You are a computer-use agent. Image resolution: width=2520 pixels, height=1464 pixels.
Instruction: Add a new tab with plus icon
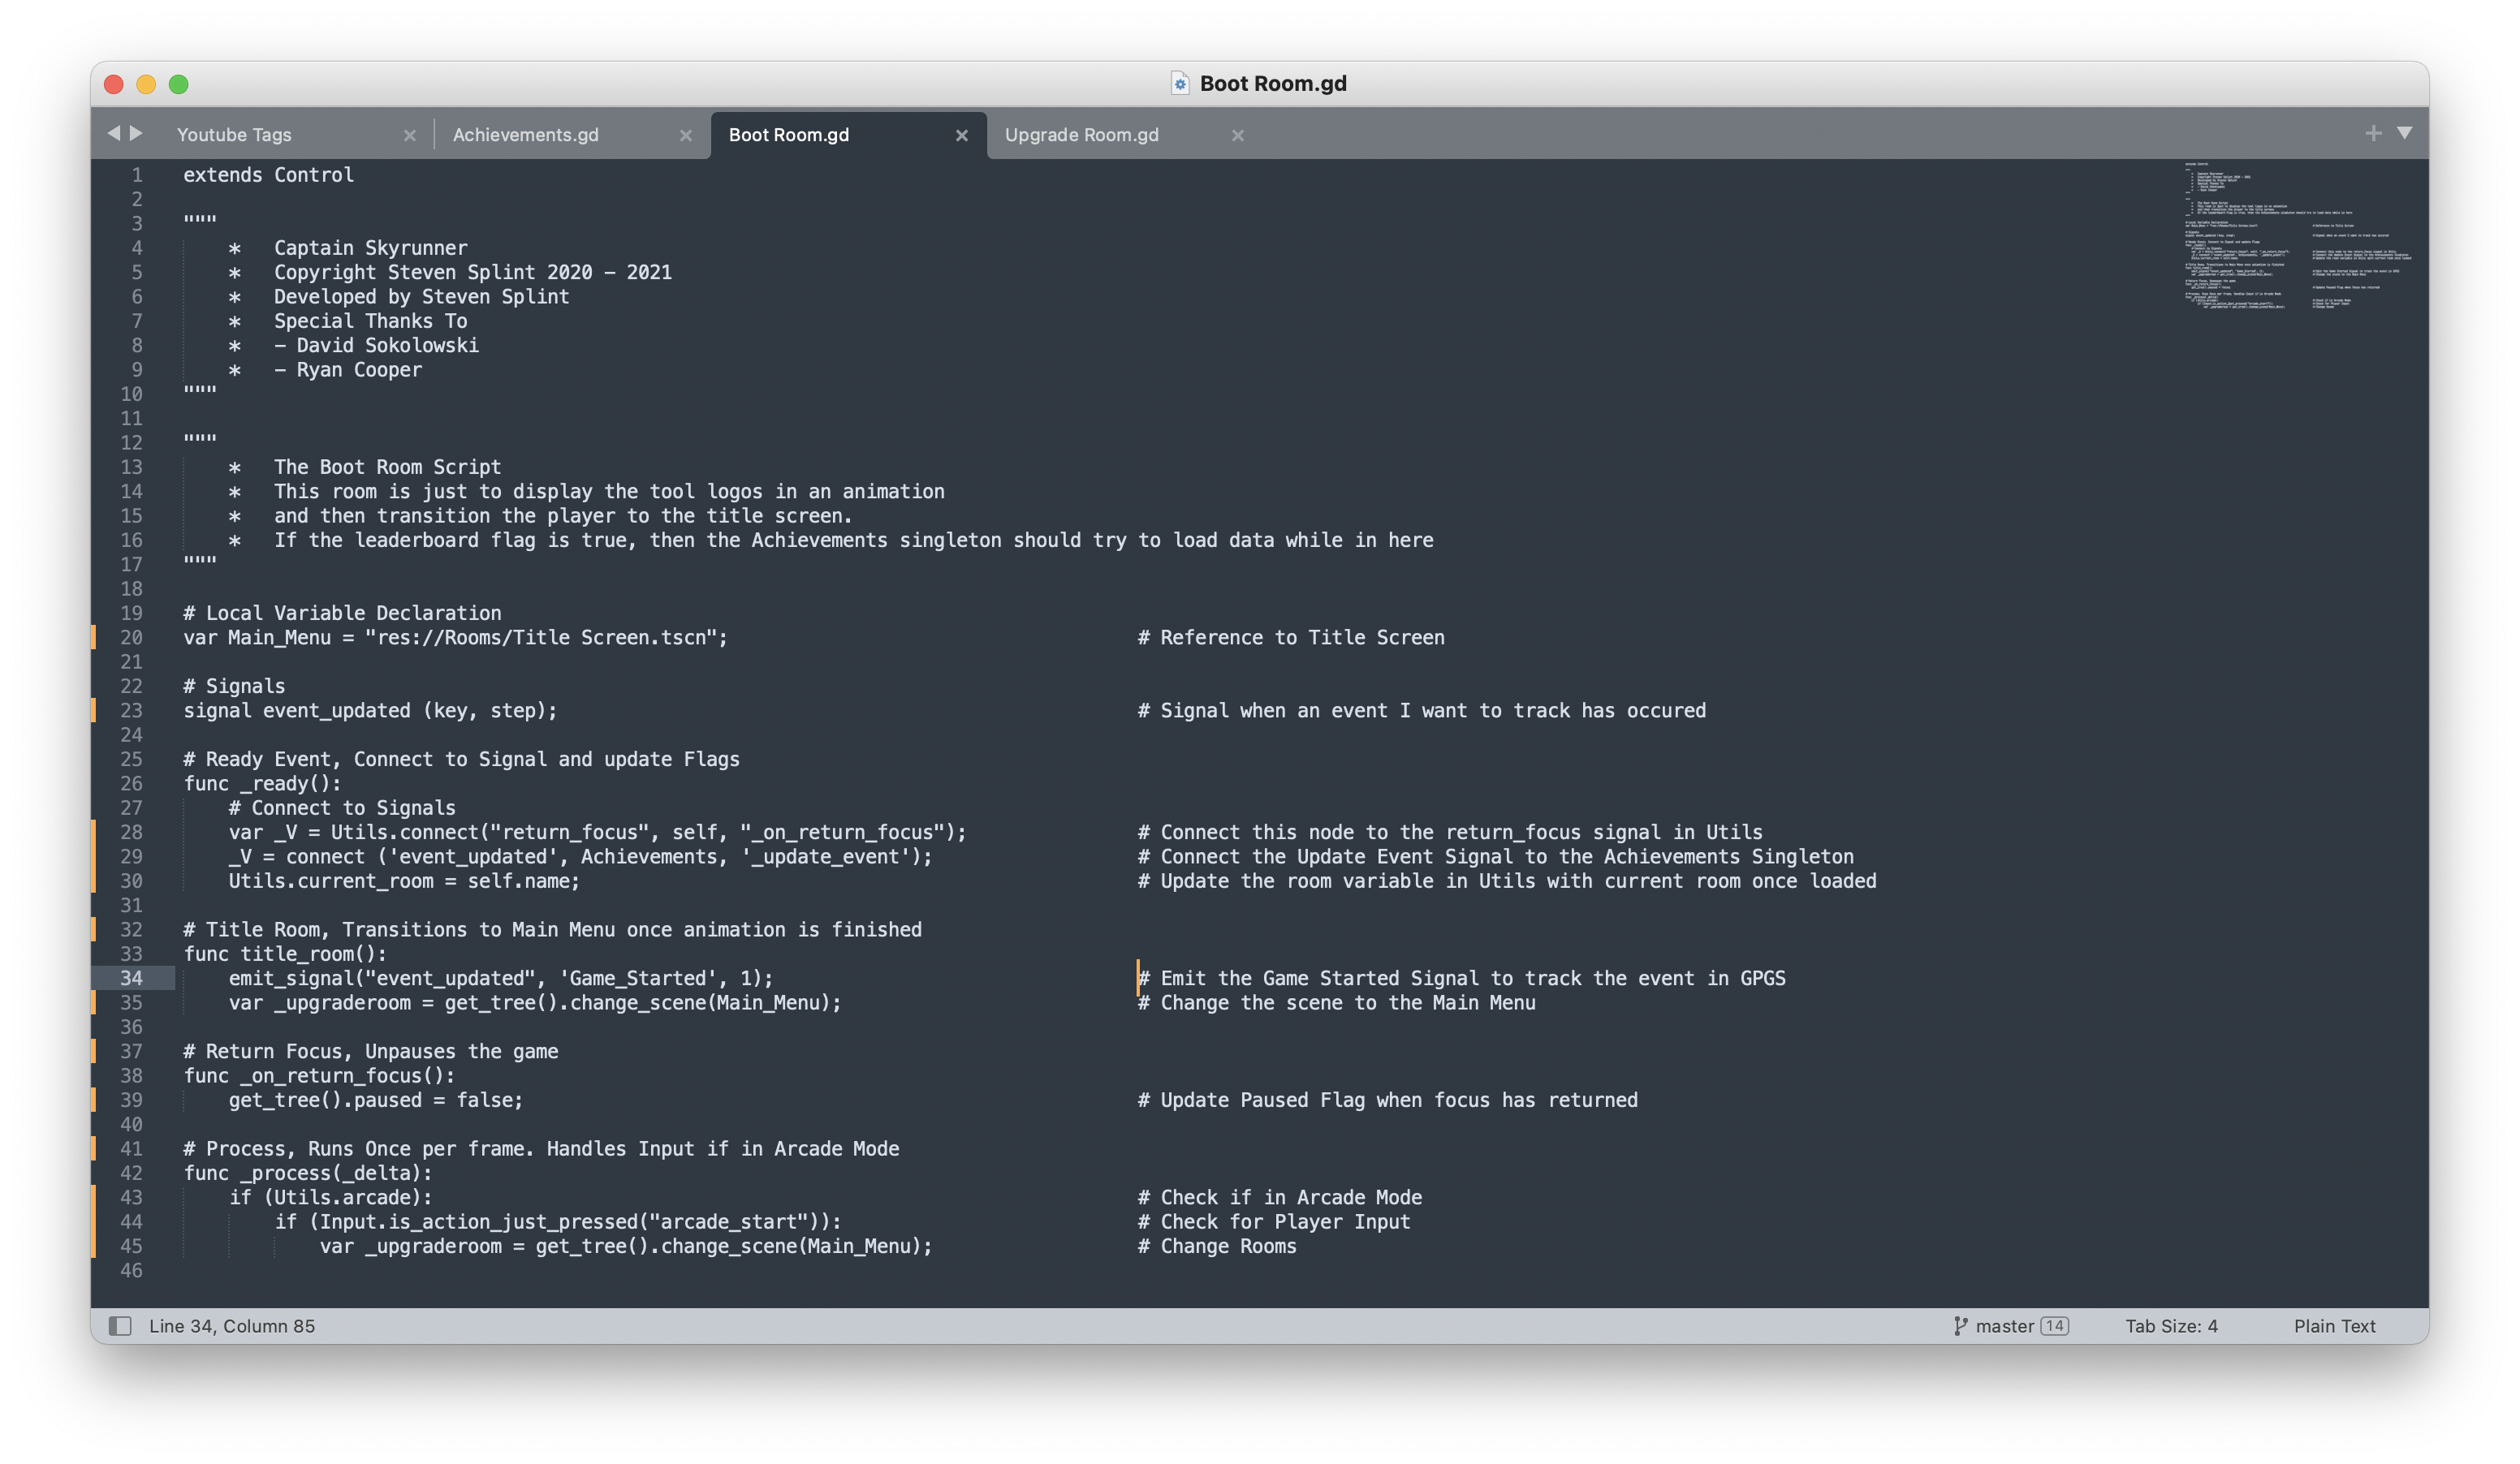2373,133
